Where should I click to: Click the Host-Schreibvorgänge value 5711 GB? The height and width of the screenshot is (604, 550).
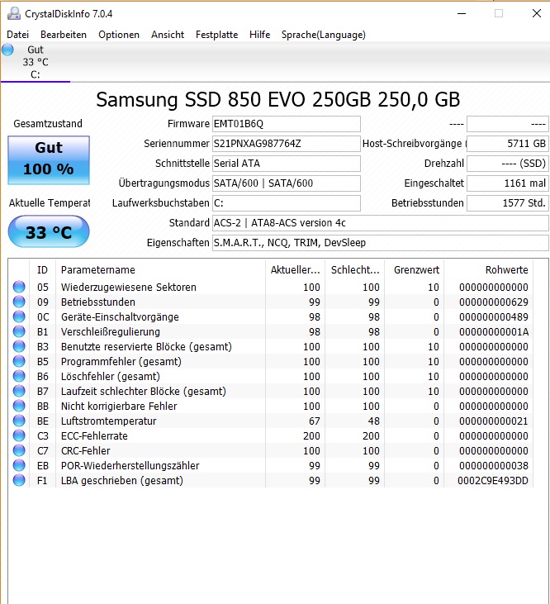(508, 144)
